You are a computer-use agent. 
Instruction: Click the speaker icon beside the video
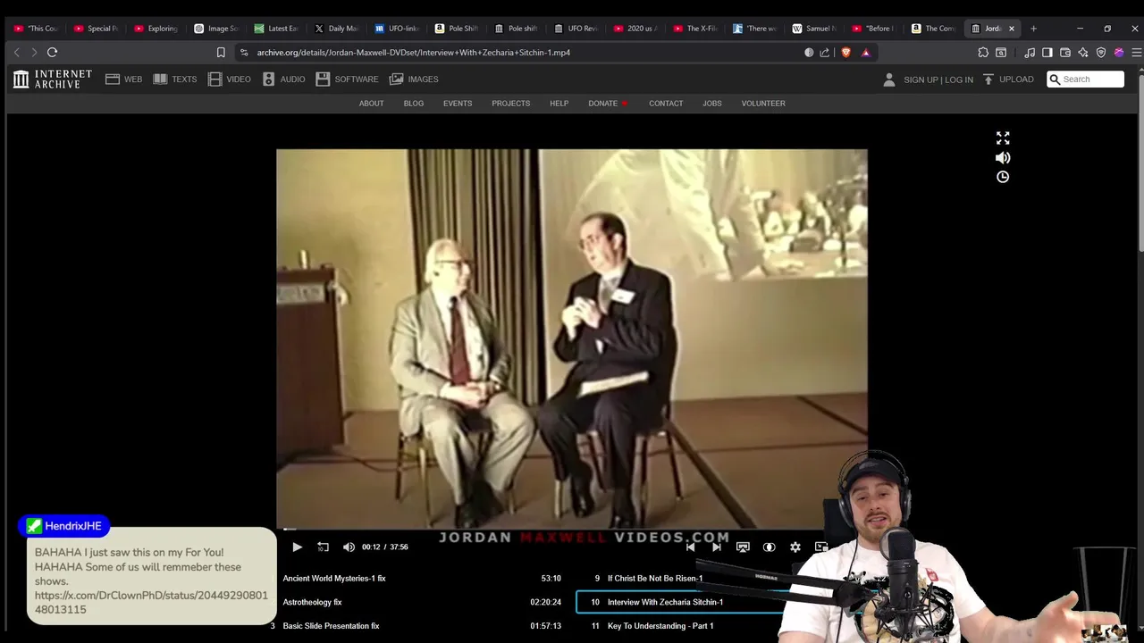1003,158
